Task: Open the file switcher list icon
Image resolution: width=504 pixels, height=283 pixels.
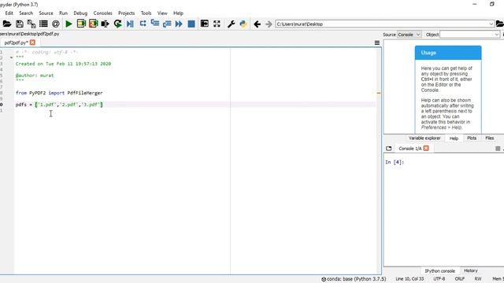Action: (43, 24)
